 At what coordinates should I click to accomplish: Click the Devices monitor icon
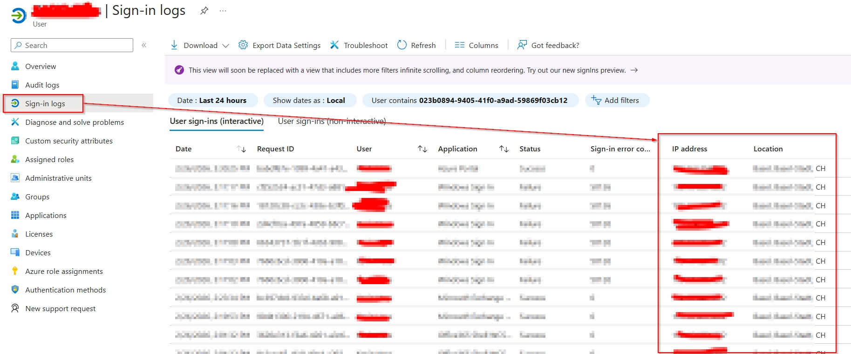[x=15, y=252]
